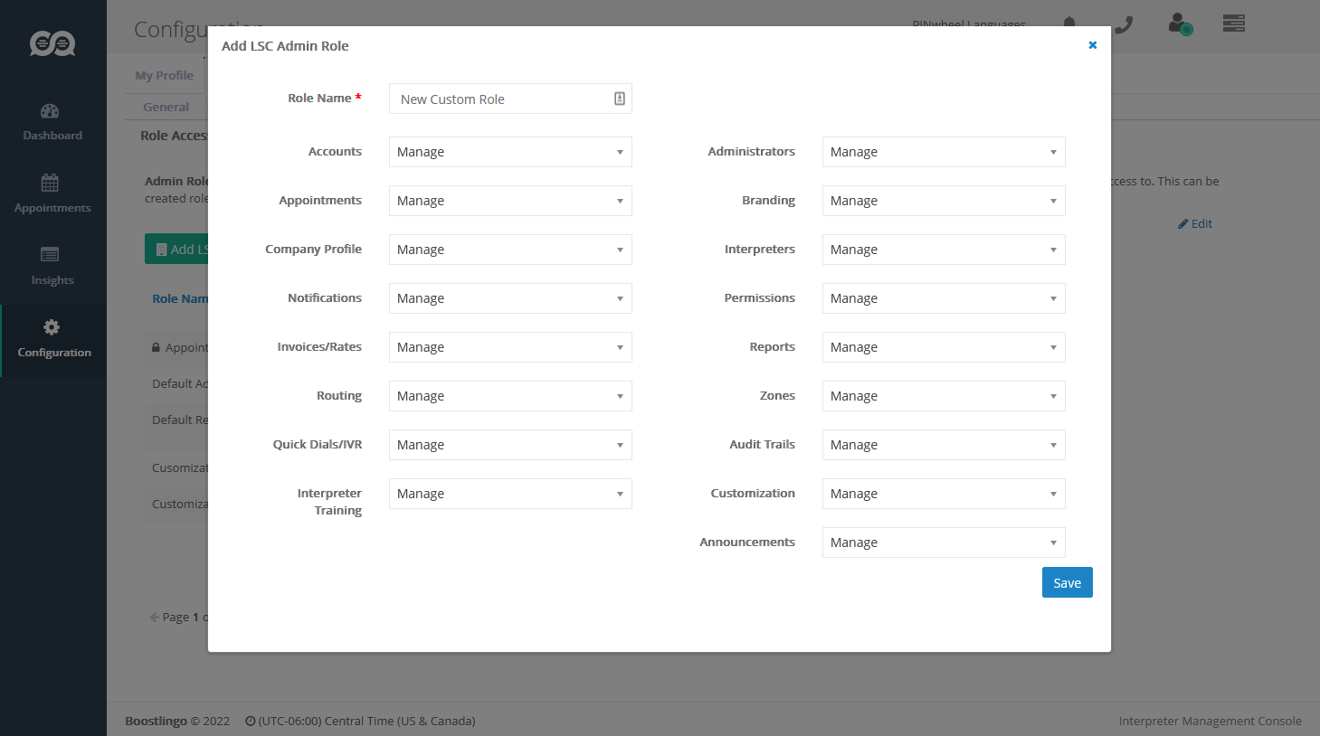Click the server stack icon in header
The width and height of the screenshot is (1320, 736).
(x=1234, y=24)
